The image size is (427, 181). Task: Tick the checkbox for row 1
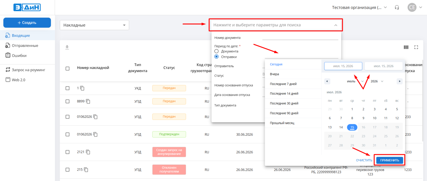(x=68, y=88)
